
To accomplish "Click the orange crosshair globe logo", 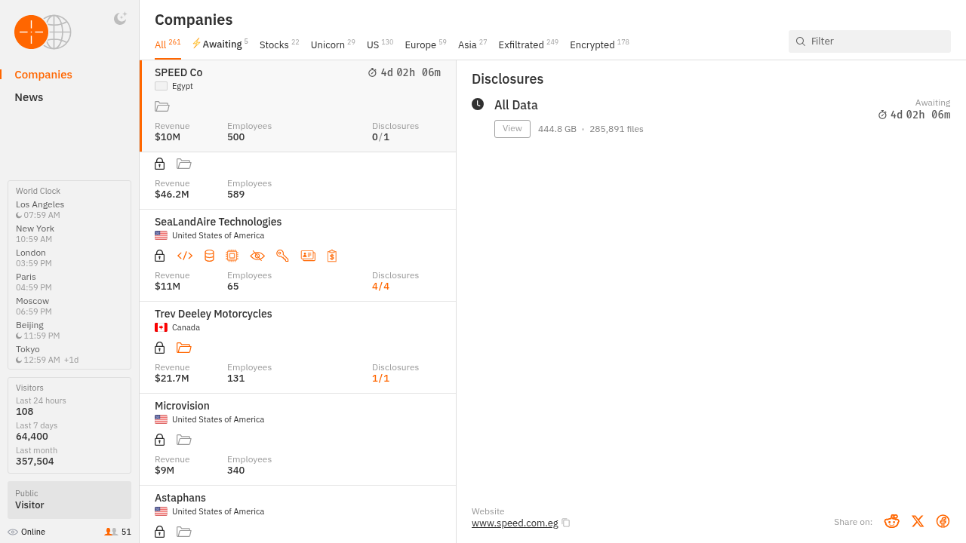I will tap(43, 32).
